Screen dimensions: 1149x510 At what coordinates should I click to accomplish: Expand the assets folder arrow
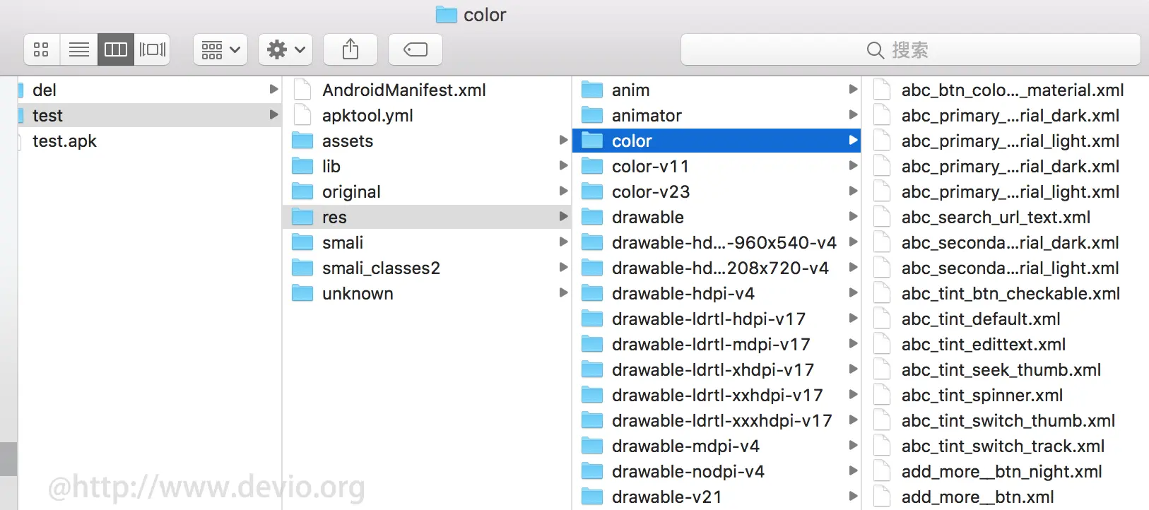click(563, 141)
